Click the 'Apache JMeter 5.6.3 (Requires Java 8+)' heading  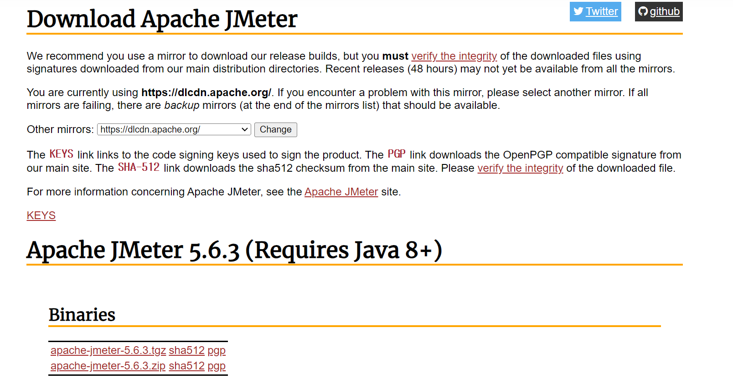234,250
